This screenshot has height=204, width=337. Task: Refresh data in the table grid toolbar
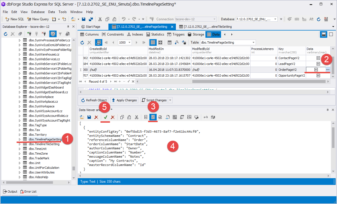(82, 42)
